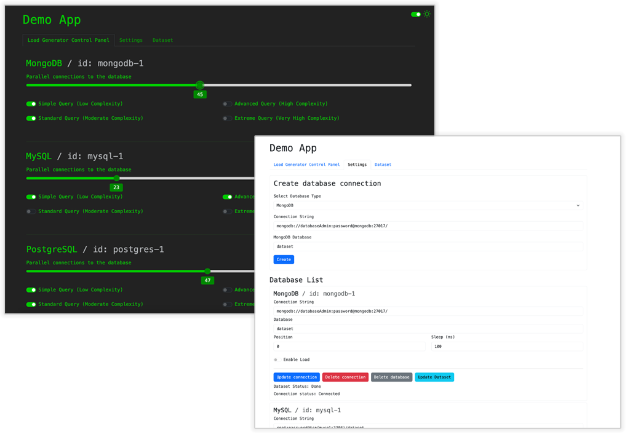Toggle the Enable Load switch for mongodb-1
This screenshot has height=440, width=630.
[x=277, y=359]
